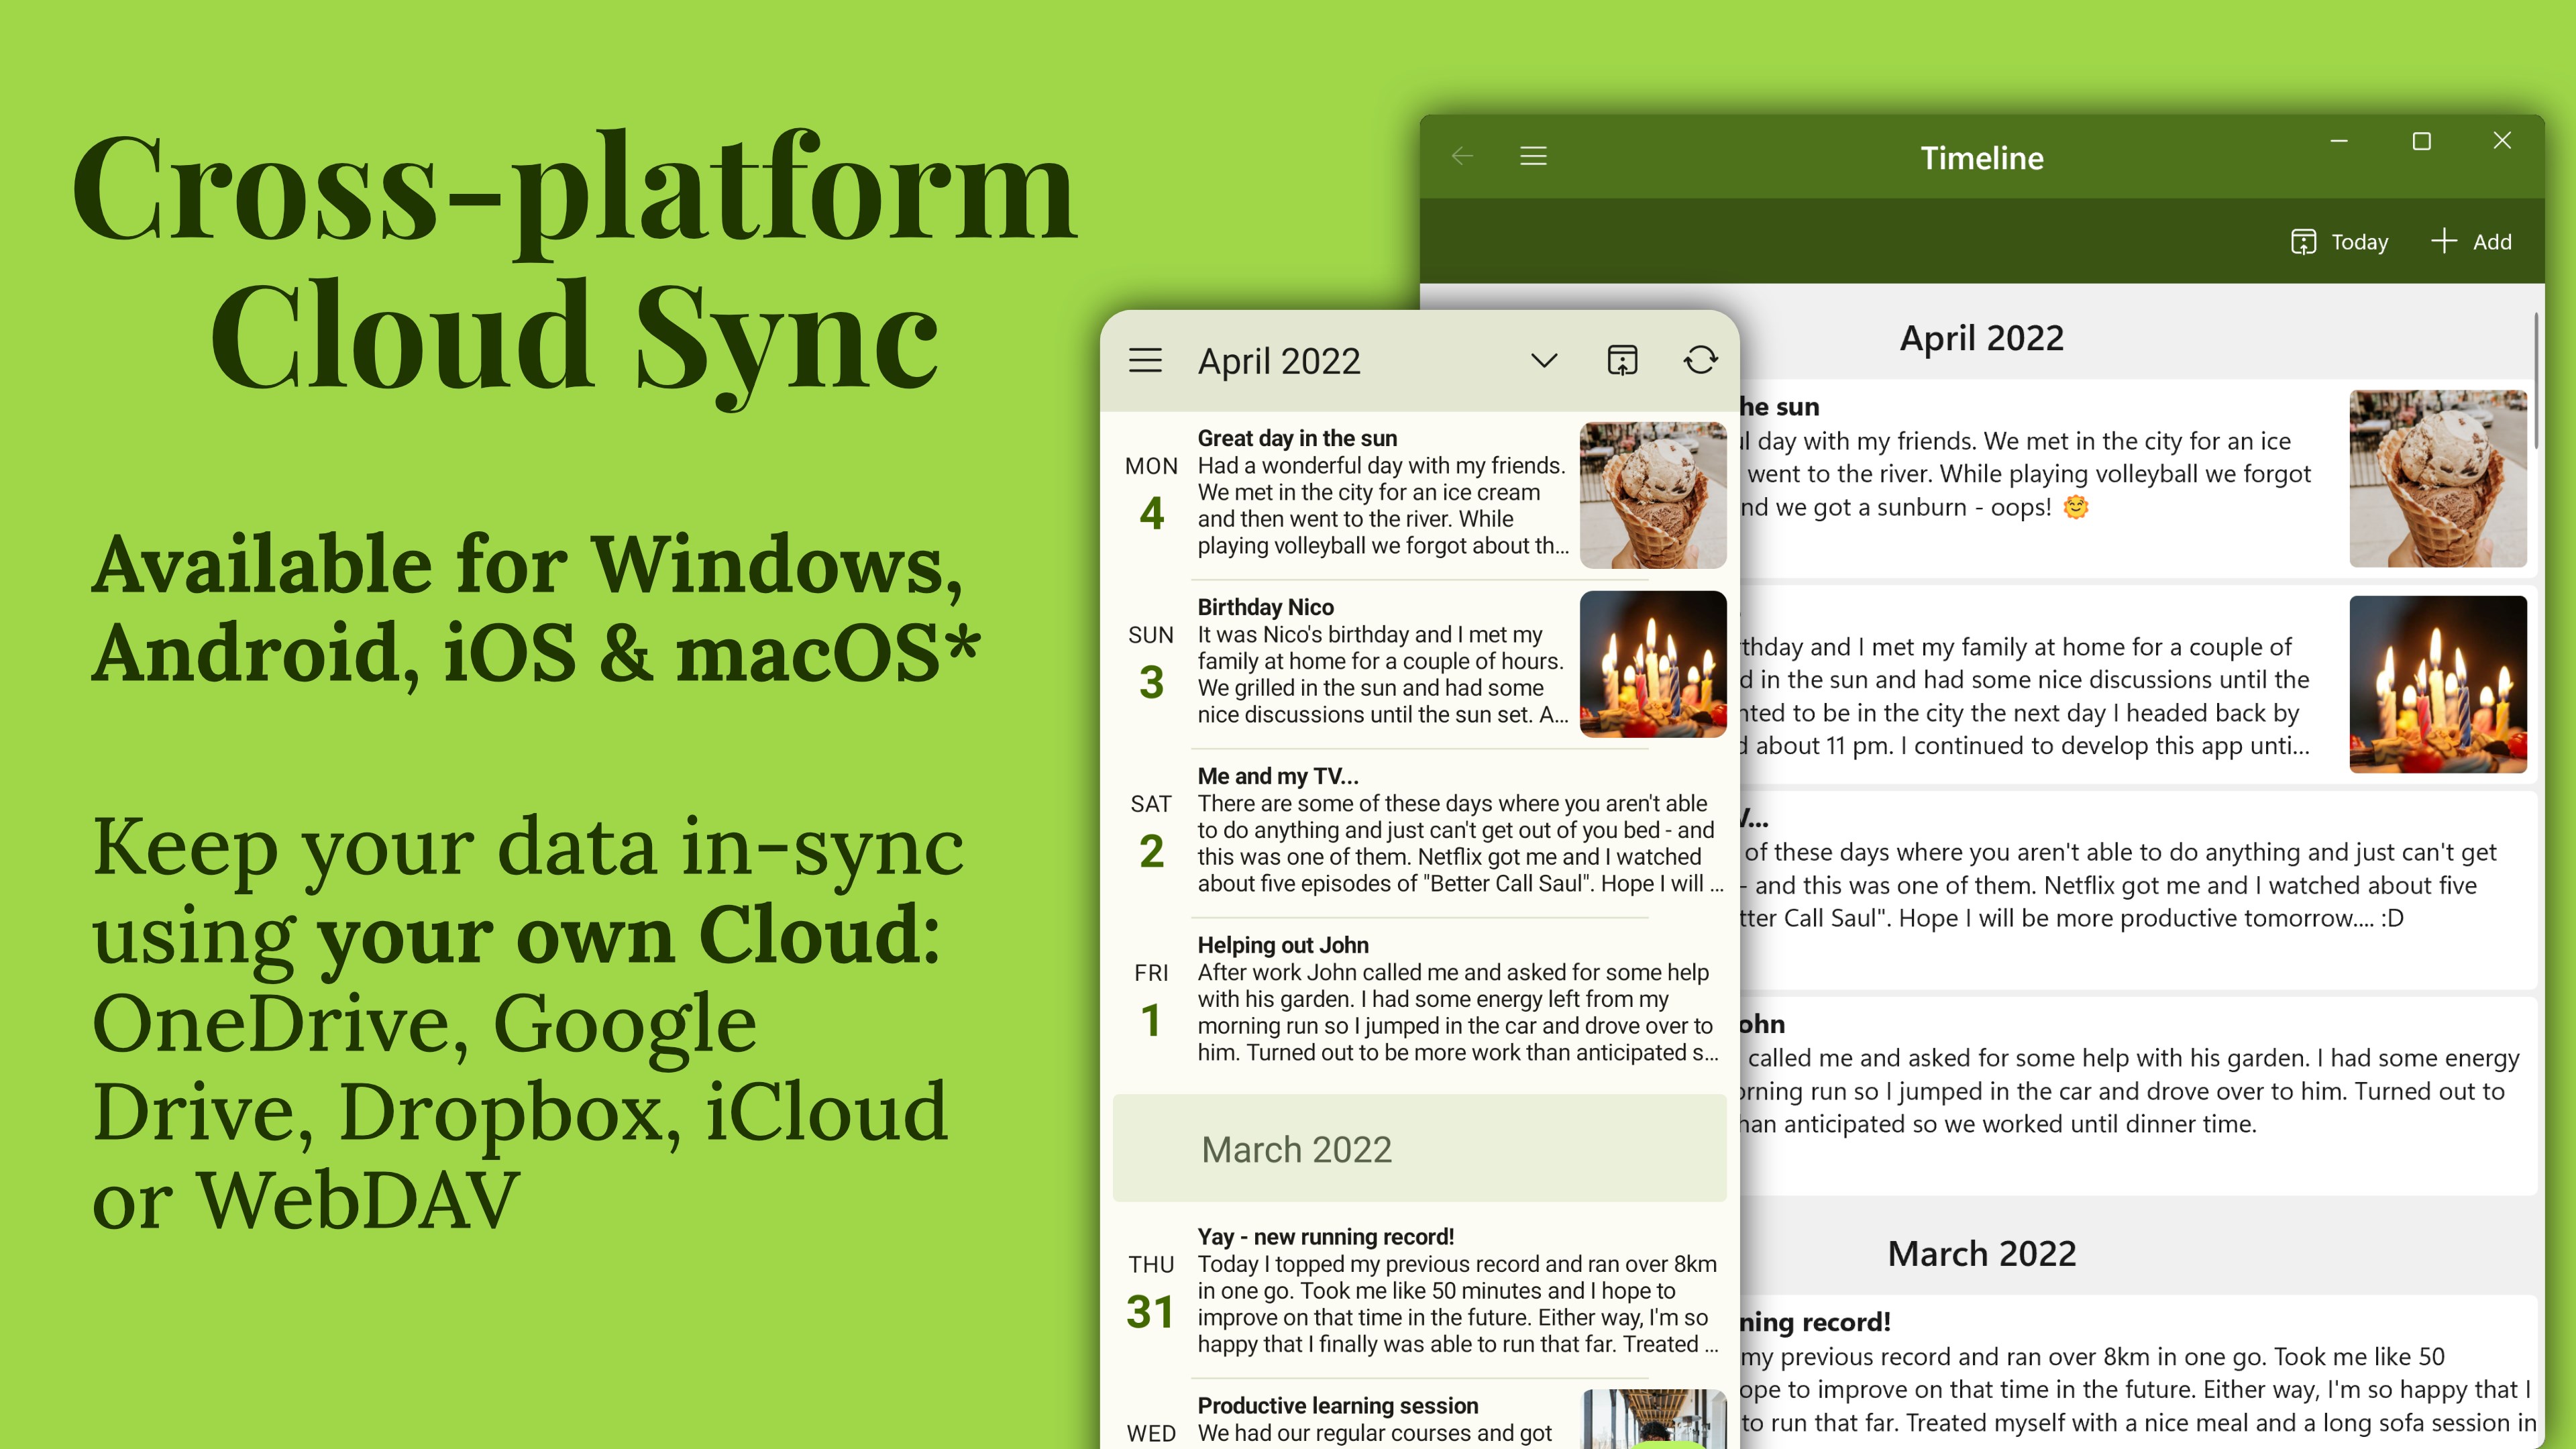Select the 'Birthday Nico' entry
Viewport: 2576px width, 1449px height.
[x=1380, y=660]
